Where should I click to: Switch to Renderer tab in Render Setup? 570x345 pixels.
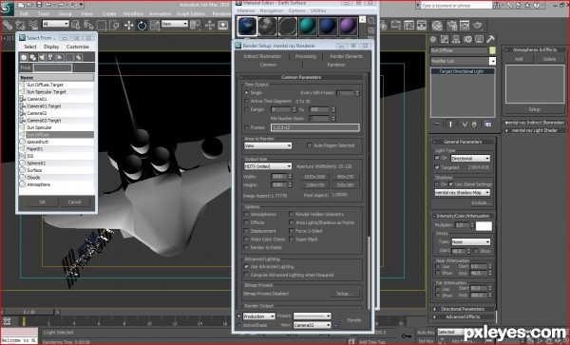coord(336,65)
